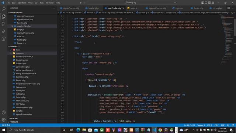Open the command center dropdown arrow
Screen dimensions: 236x133
(x=175, y=3)
